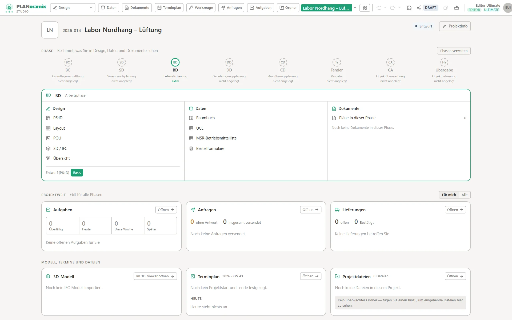Open the Anfragen toolbar item
The width and height of the screenshot is (512, 320).
pos(231,8)
